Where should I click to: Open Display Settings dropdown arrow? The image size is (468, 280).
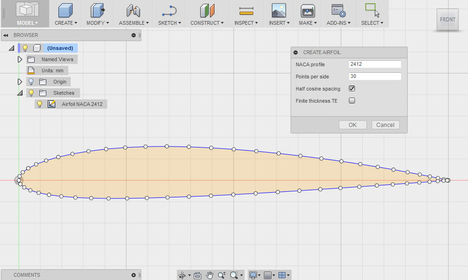coord(259,275)
